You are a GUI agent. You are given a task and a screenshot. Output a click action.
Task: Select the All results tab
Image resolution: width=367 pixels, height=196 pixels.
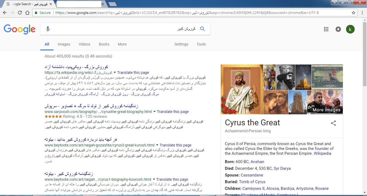47,44
